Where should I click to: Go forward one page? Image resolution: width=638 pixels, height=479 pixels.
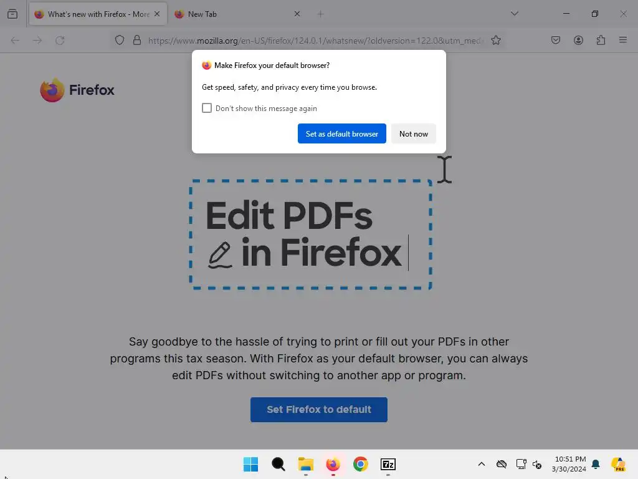(37, 41)
